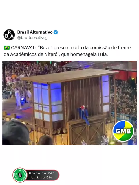Screen dimensions: 139x185
Task: Click the blue-clad figure sitting in the cage
Action: coord(84,115)
